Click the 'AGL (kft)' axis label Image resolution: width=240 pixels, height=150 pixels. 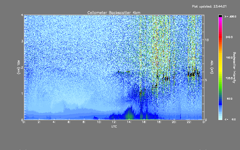212,67
